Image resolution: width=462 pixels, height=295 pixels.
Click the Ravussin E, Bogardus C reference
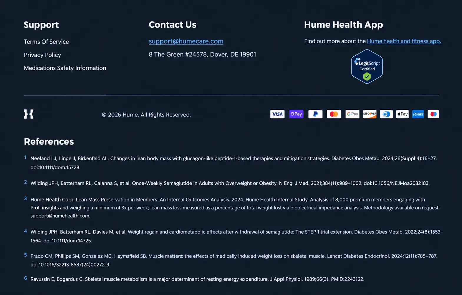(x=197, y=279)
